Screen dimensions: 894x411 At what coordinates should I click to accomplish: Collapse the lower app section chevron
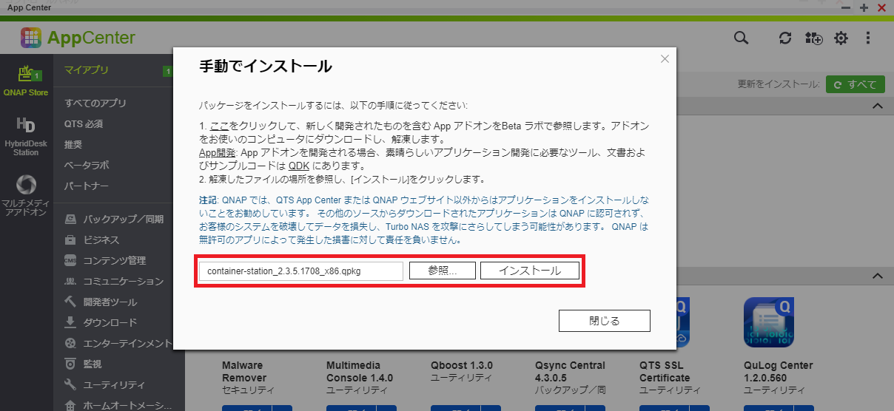[878, 276]
